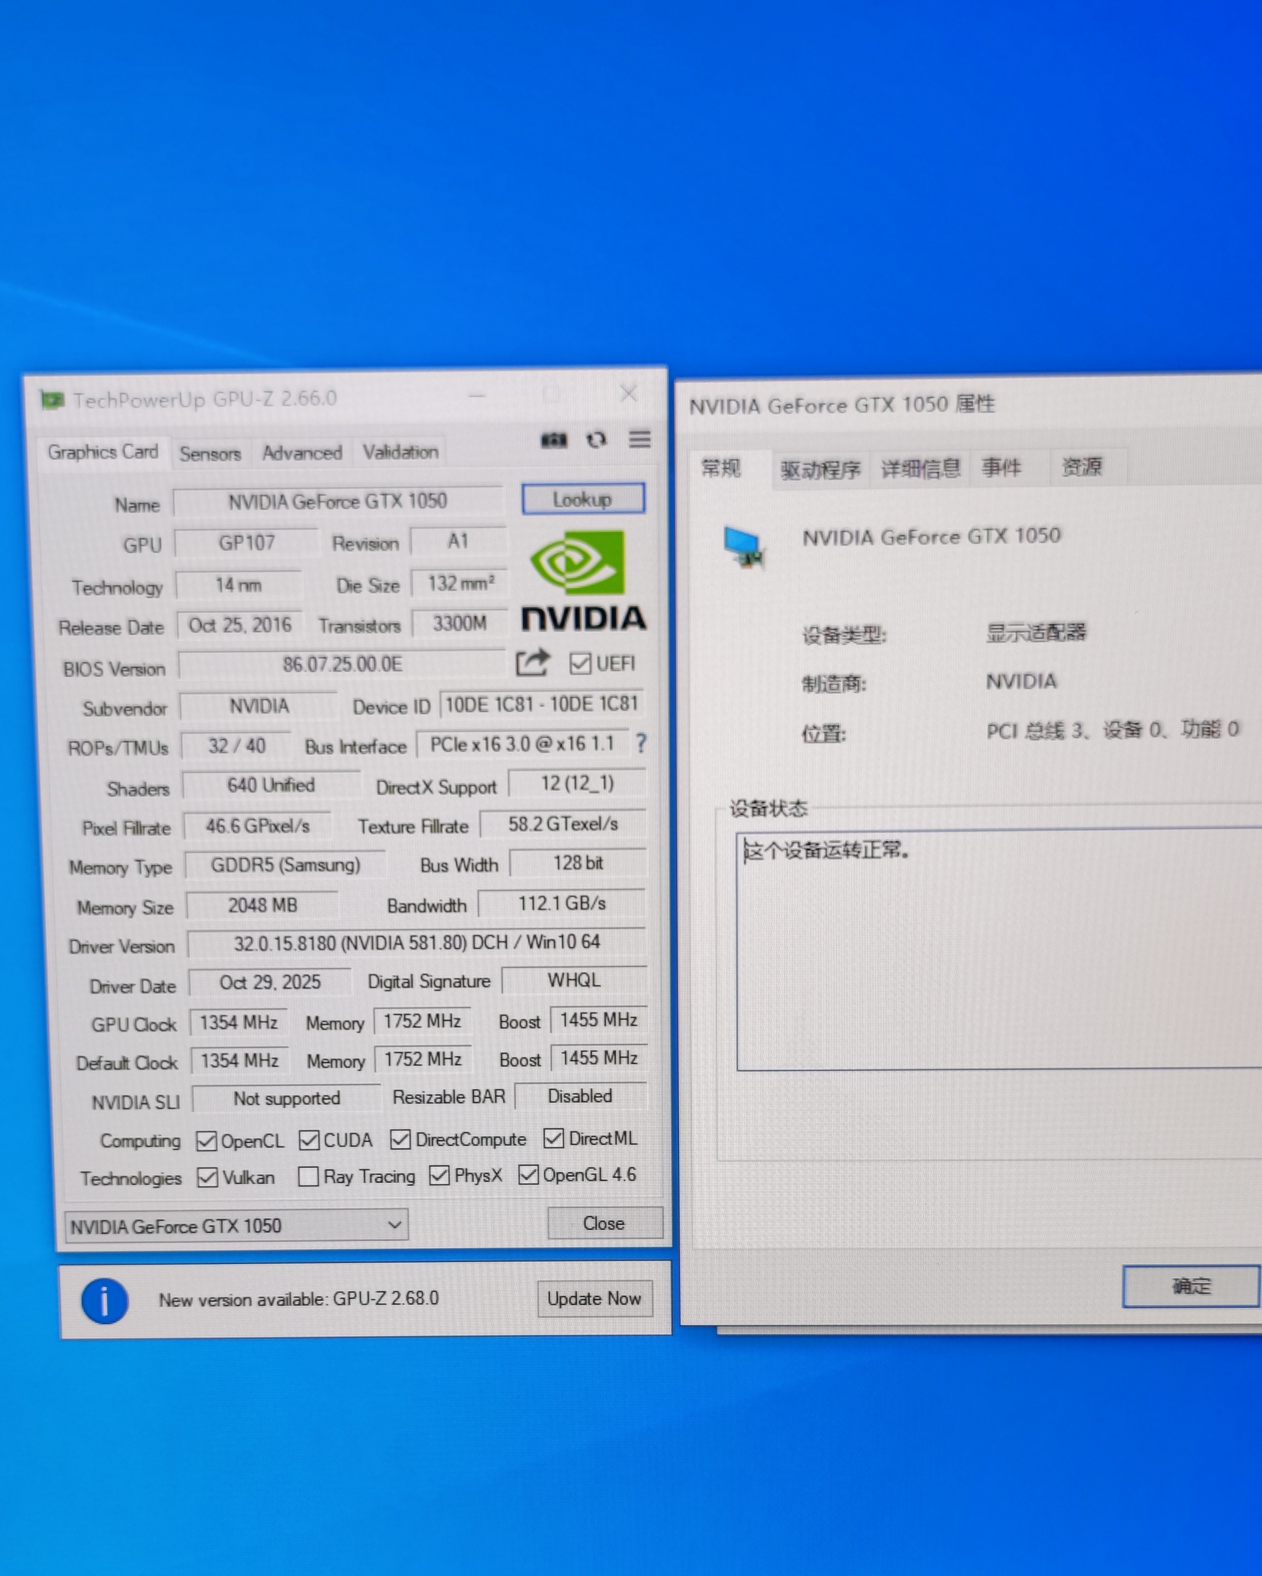Viewport: 1262px width, 1576px height.
Task: Switch to the Sensors tab
Action: [210, 454]
